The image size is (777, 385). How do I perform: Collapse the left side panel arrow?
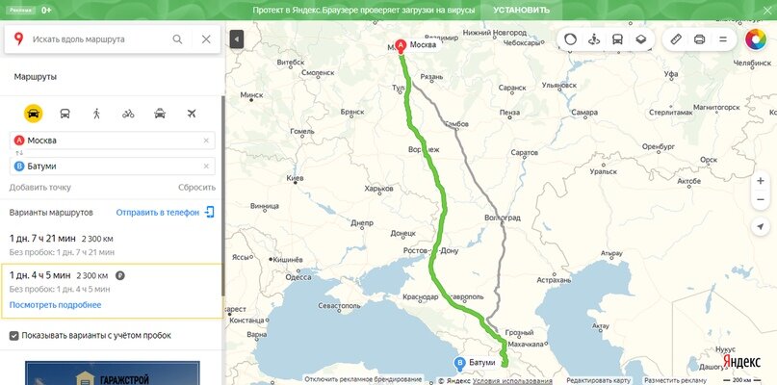237,38
